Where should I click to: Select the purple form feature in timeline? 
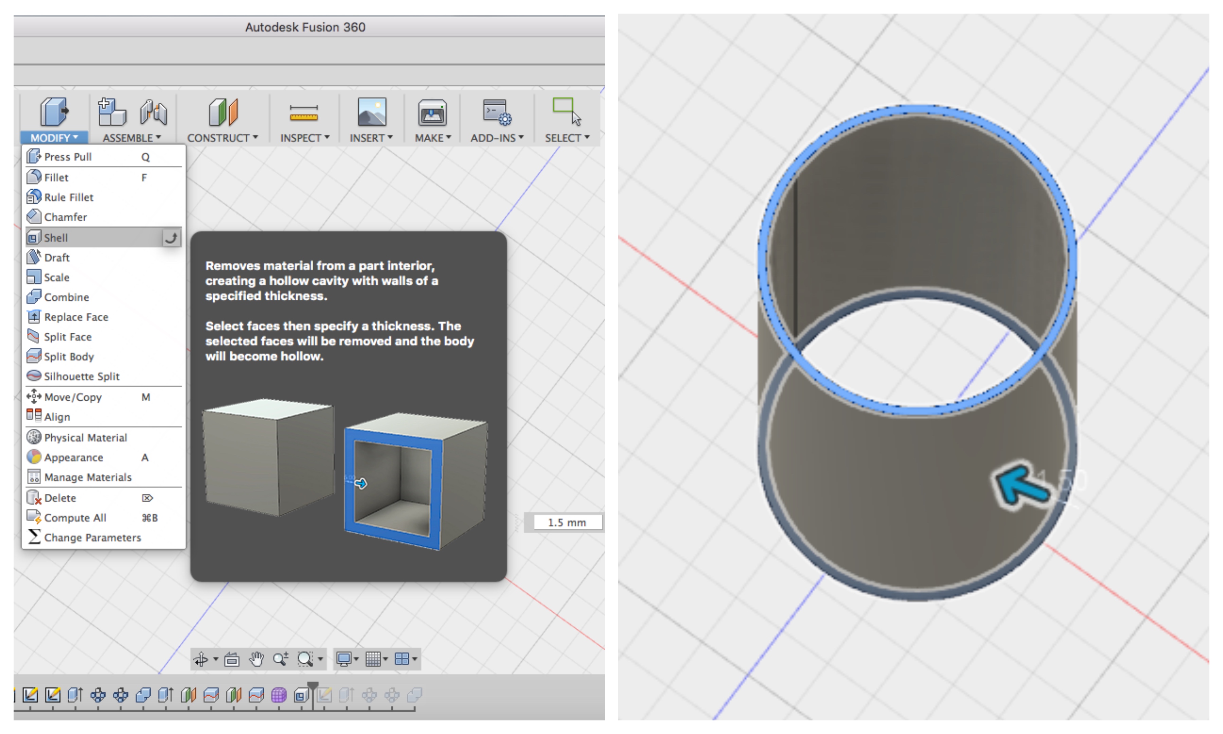point(278,695)
